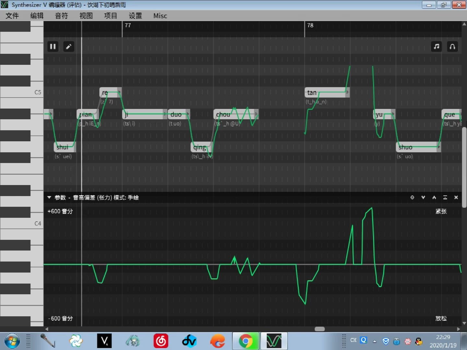Switch to Google Chrome in taskbar
Screen dimensions: 467x350
[x=246, y=341]
